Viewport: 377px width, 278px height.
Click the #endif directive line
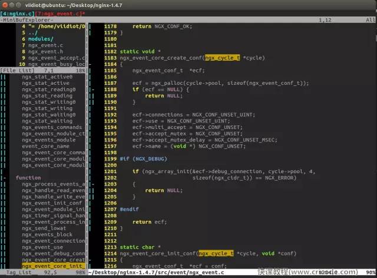129,210
